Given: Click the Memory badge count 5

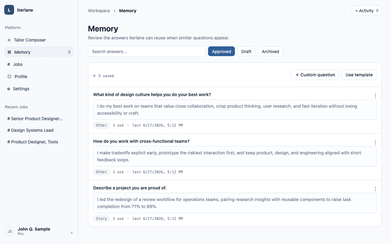Looking at the screenshot, I should 69,52.
